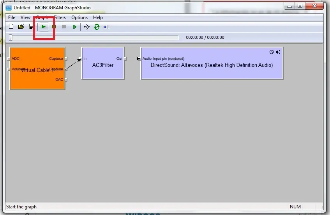Create a new graph with the blank page icon
The width and height of the screenshot is (330, 215).
click(x=11, y=27)
